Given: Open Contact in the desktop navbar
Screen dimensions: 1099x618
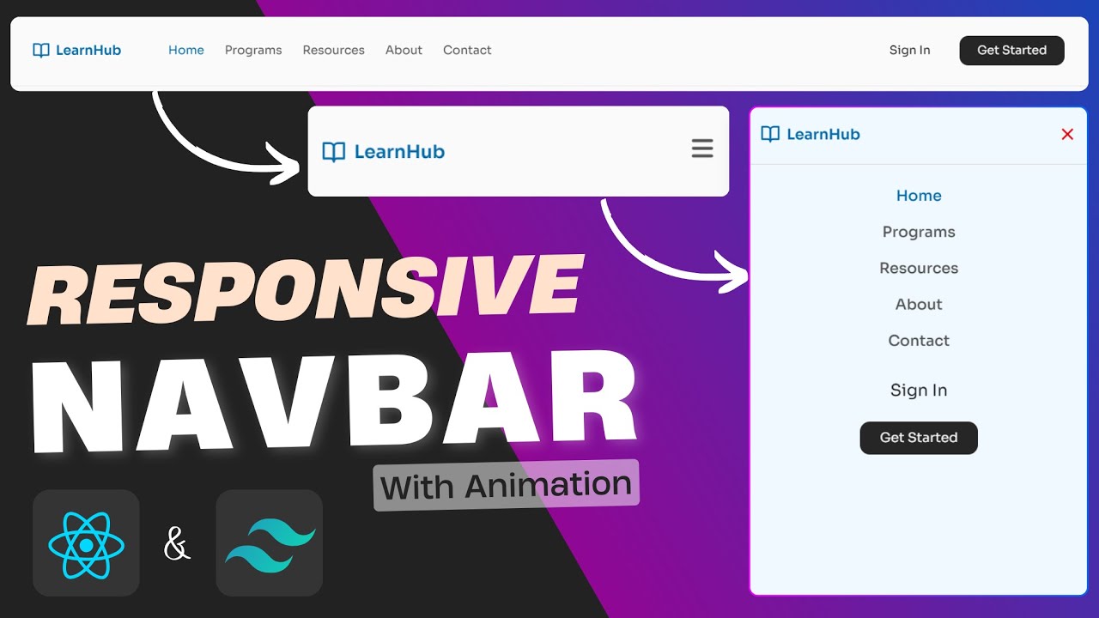Looking at the screenshot, I should (467, 50).
